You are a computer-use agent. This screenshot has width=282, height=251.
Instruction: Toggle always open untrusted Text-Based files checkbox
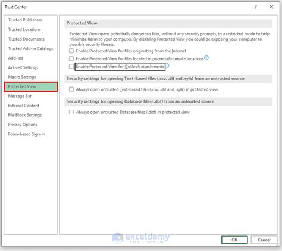tap(71, 89)
